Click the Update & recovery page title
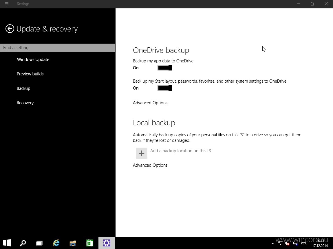The width and height of the screenshot is (333, 249). [47, 29]
